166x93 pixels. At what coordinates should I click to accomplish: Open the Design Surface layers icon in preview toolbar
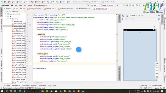coord(123,16)
